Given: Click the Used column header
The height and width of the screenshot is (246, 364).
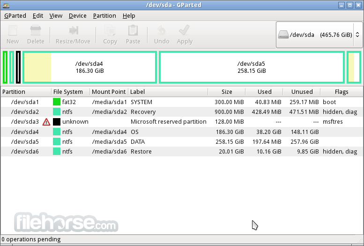Looking at the screenshot, I should (264, 91).
